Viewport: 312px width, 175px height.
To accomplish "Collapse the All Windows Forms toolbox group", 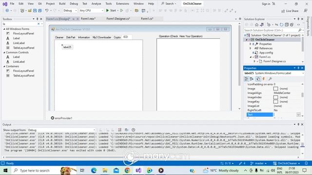I will click(4, 29).
